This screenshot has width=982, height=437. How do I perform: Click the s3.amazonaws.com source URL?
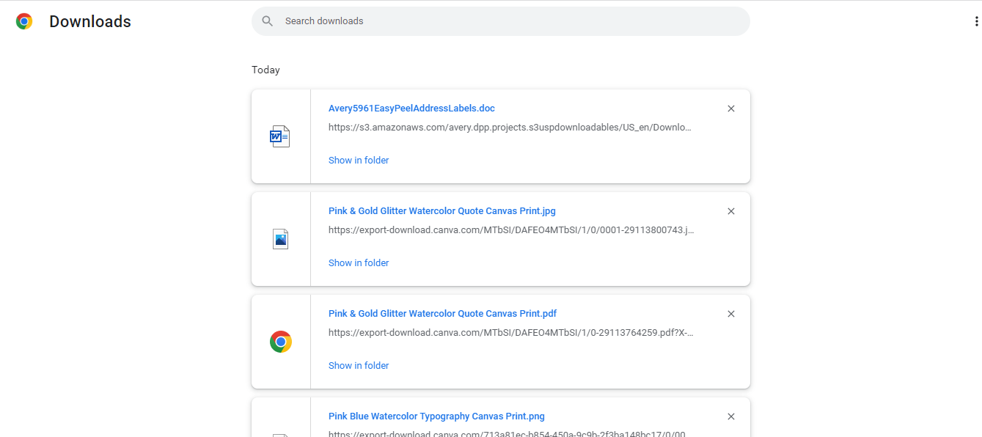point(510,128)
